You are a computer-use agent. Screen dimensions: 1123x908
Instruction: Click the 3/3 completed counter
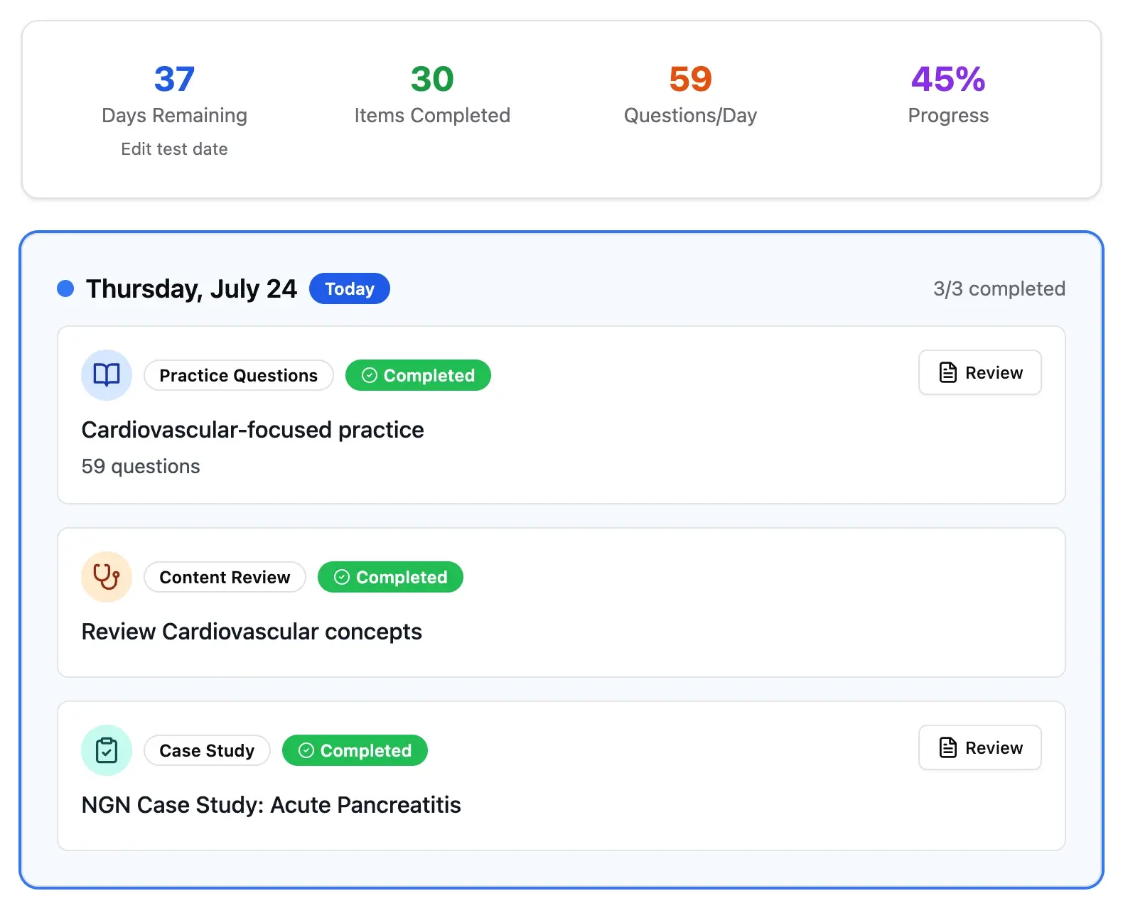(999, 288)
